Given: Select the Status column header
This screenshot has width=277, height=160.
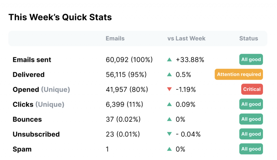Looking at the screenshot, I should (249, 38).
